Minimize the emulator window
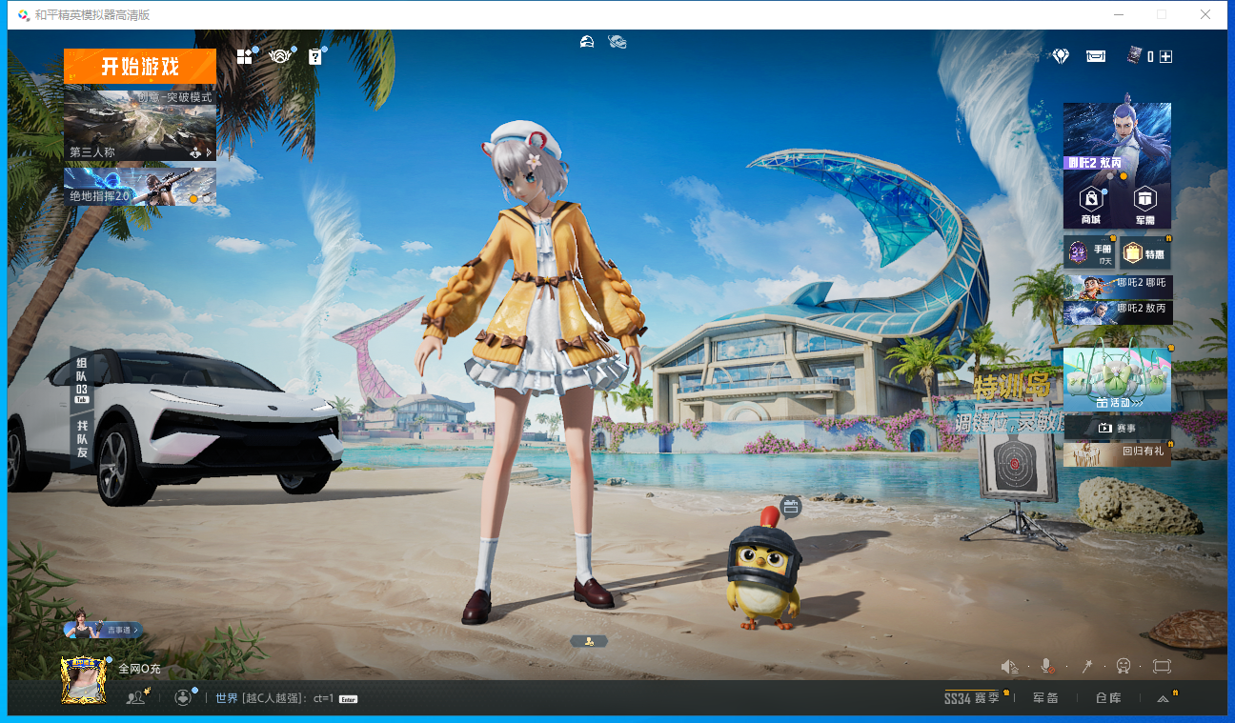The image size is (1235, 723). tap(1117, 14)
